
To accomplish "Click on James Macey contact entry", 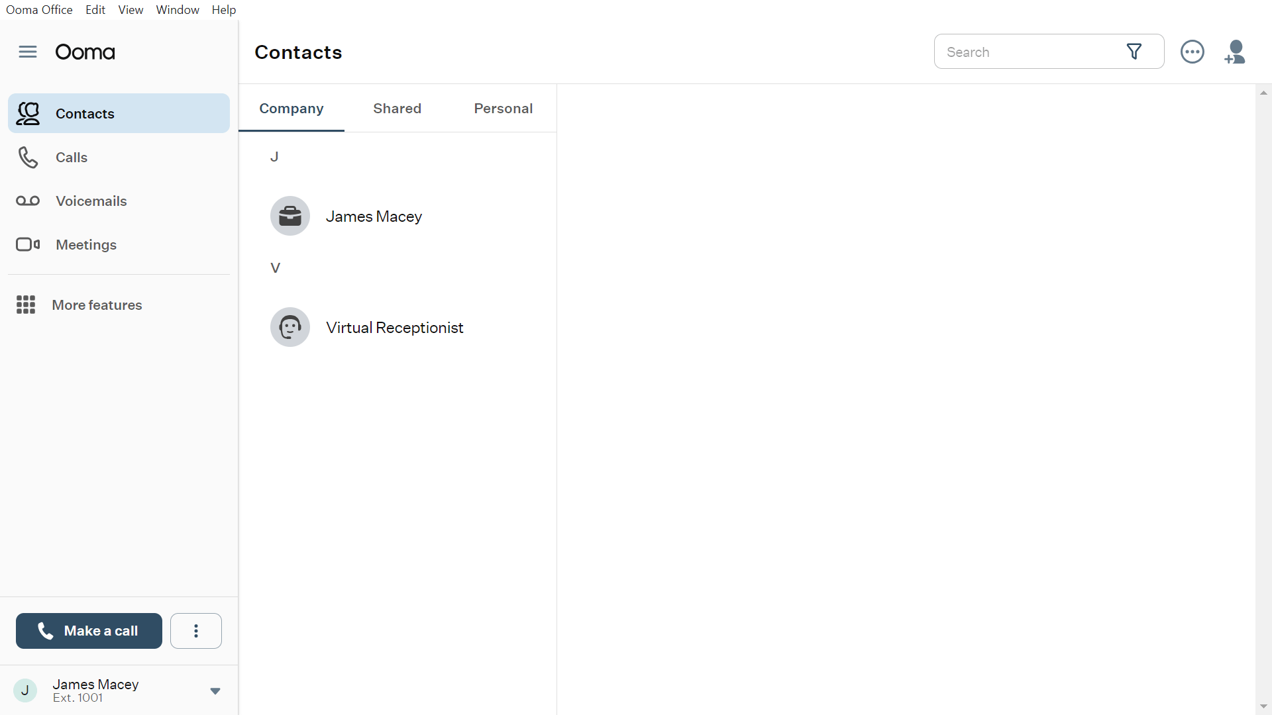I will pyautogui.click(x=374, y=216).
